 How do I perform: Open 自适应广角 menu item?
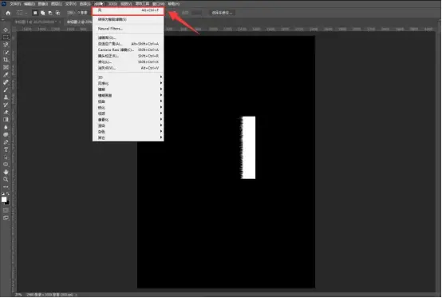pos(128,44)
